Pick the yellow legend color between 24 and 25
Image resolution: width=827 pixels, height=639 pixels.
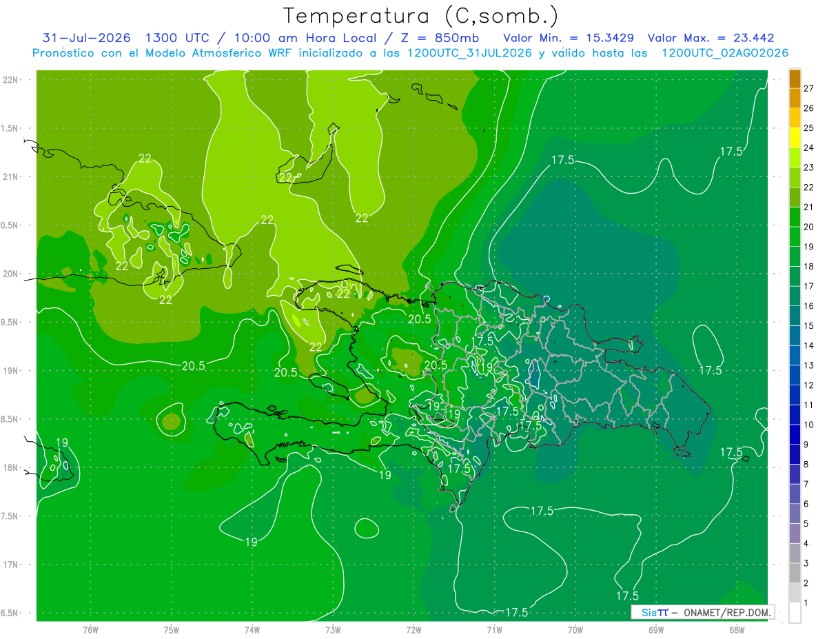coord(795,138)
